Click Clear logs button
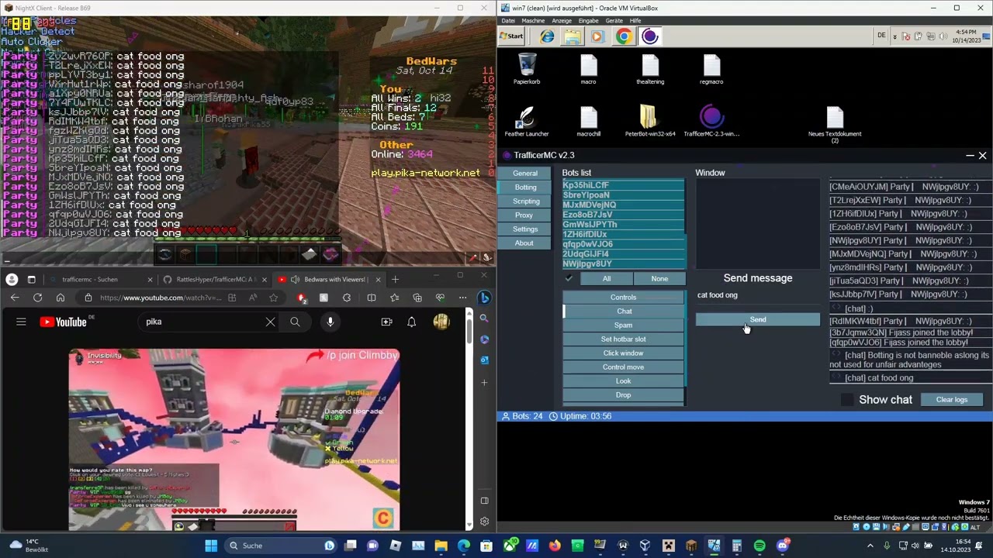This screenshot has width=993, height=558. tap(951, 399)
